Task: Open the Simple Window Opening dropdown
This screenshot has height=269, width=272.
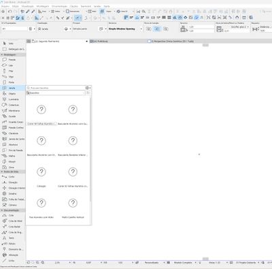Action: (141, 29)
